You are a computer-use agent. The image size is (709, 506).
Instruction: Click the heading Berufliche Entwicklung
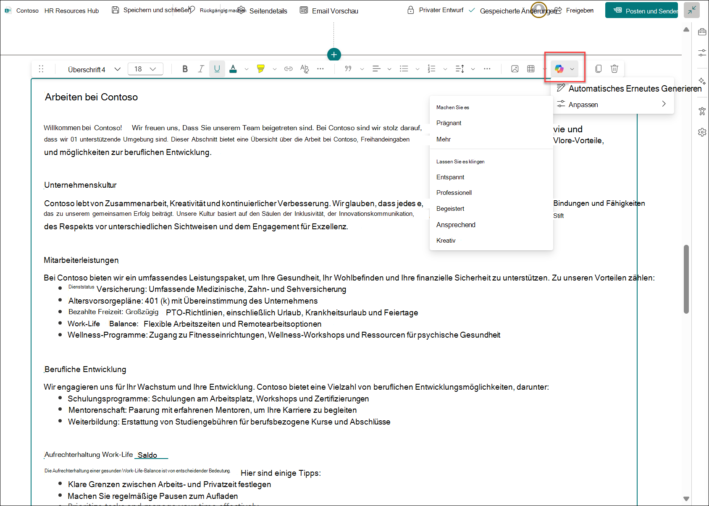pos(85,370)
